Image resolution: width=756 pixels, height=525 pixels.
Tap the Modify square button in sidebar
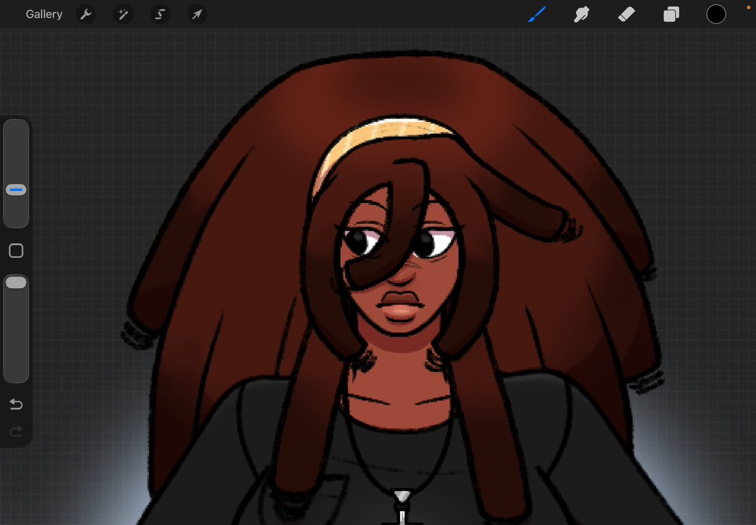16,251
